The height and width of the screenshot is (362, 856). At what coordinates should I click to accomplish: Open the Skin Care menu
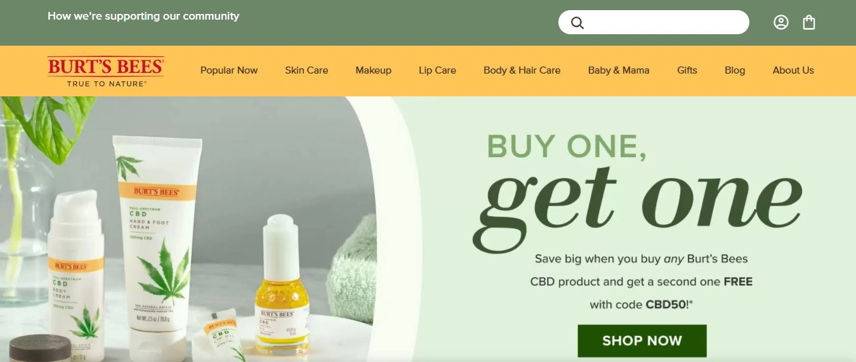[306, 70]
